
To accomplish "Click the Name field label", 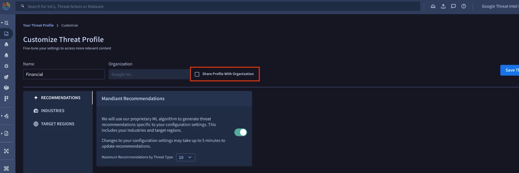I will [29, 64].
